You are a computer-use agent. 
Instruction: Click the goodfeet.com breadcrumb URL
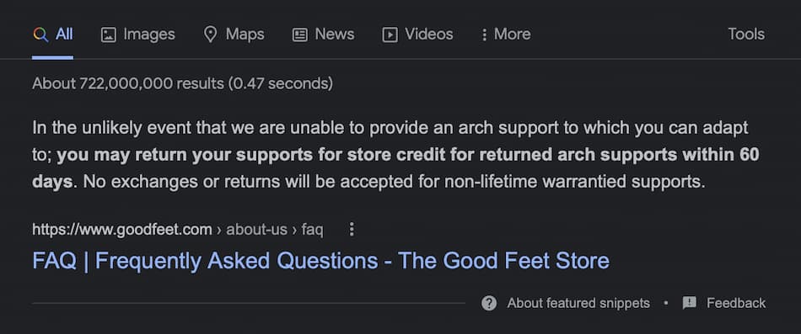tap(178, 230)
